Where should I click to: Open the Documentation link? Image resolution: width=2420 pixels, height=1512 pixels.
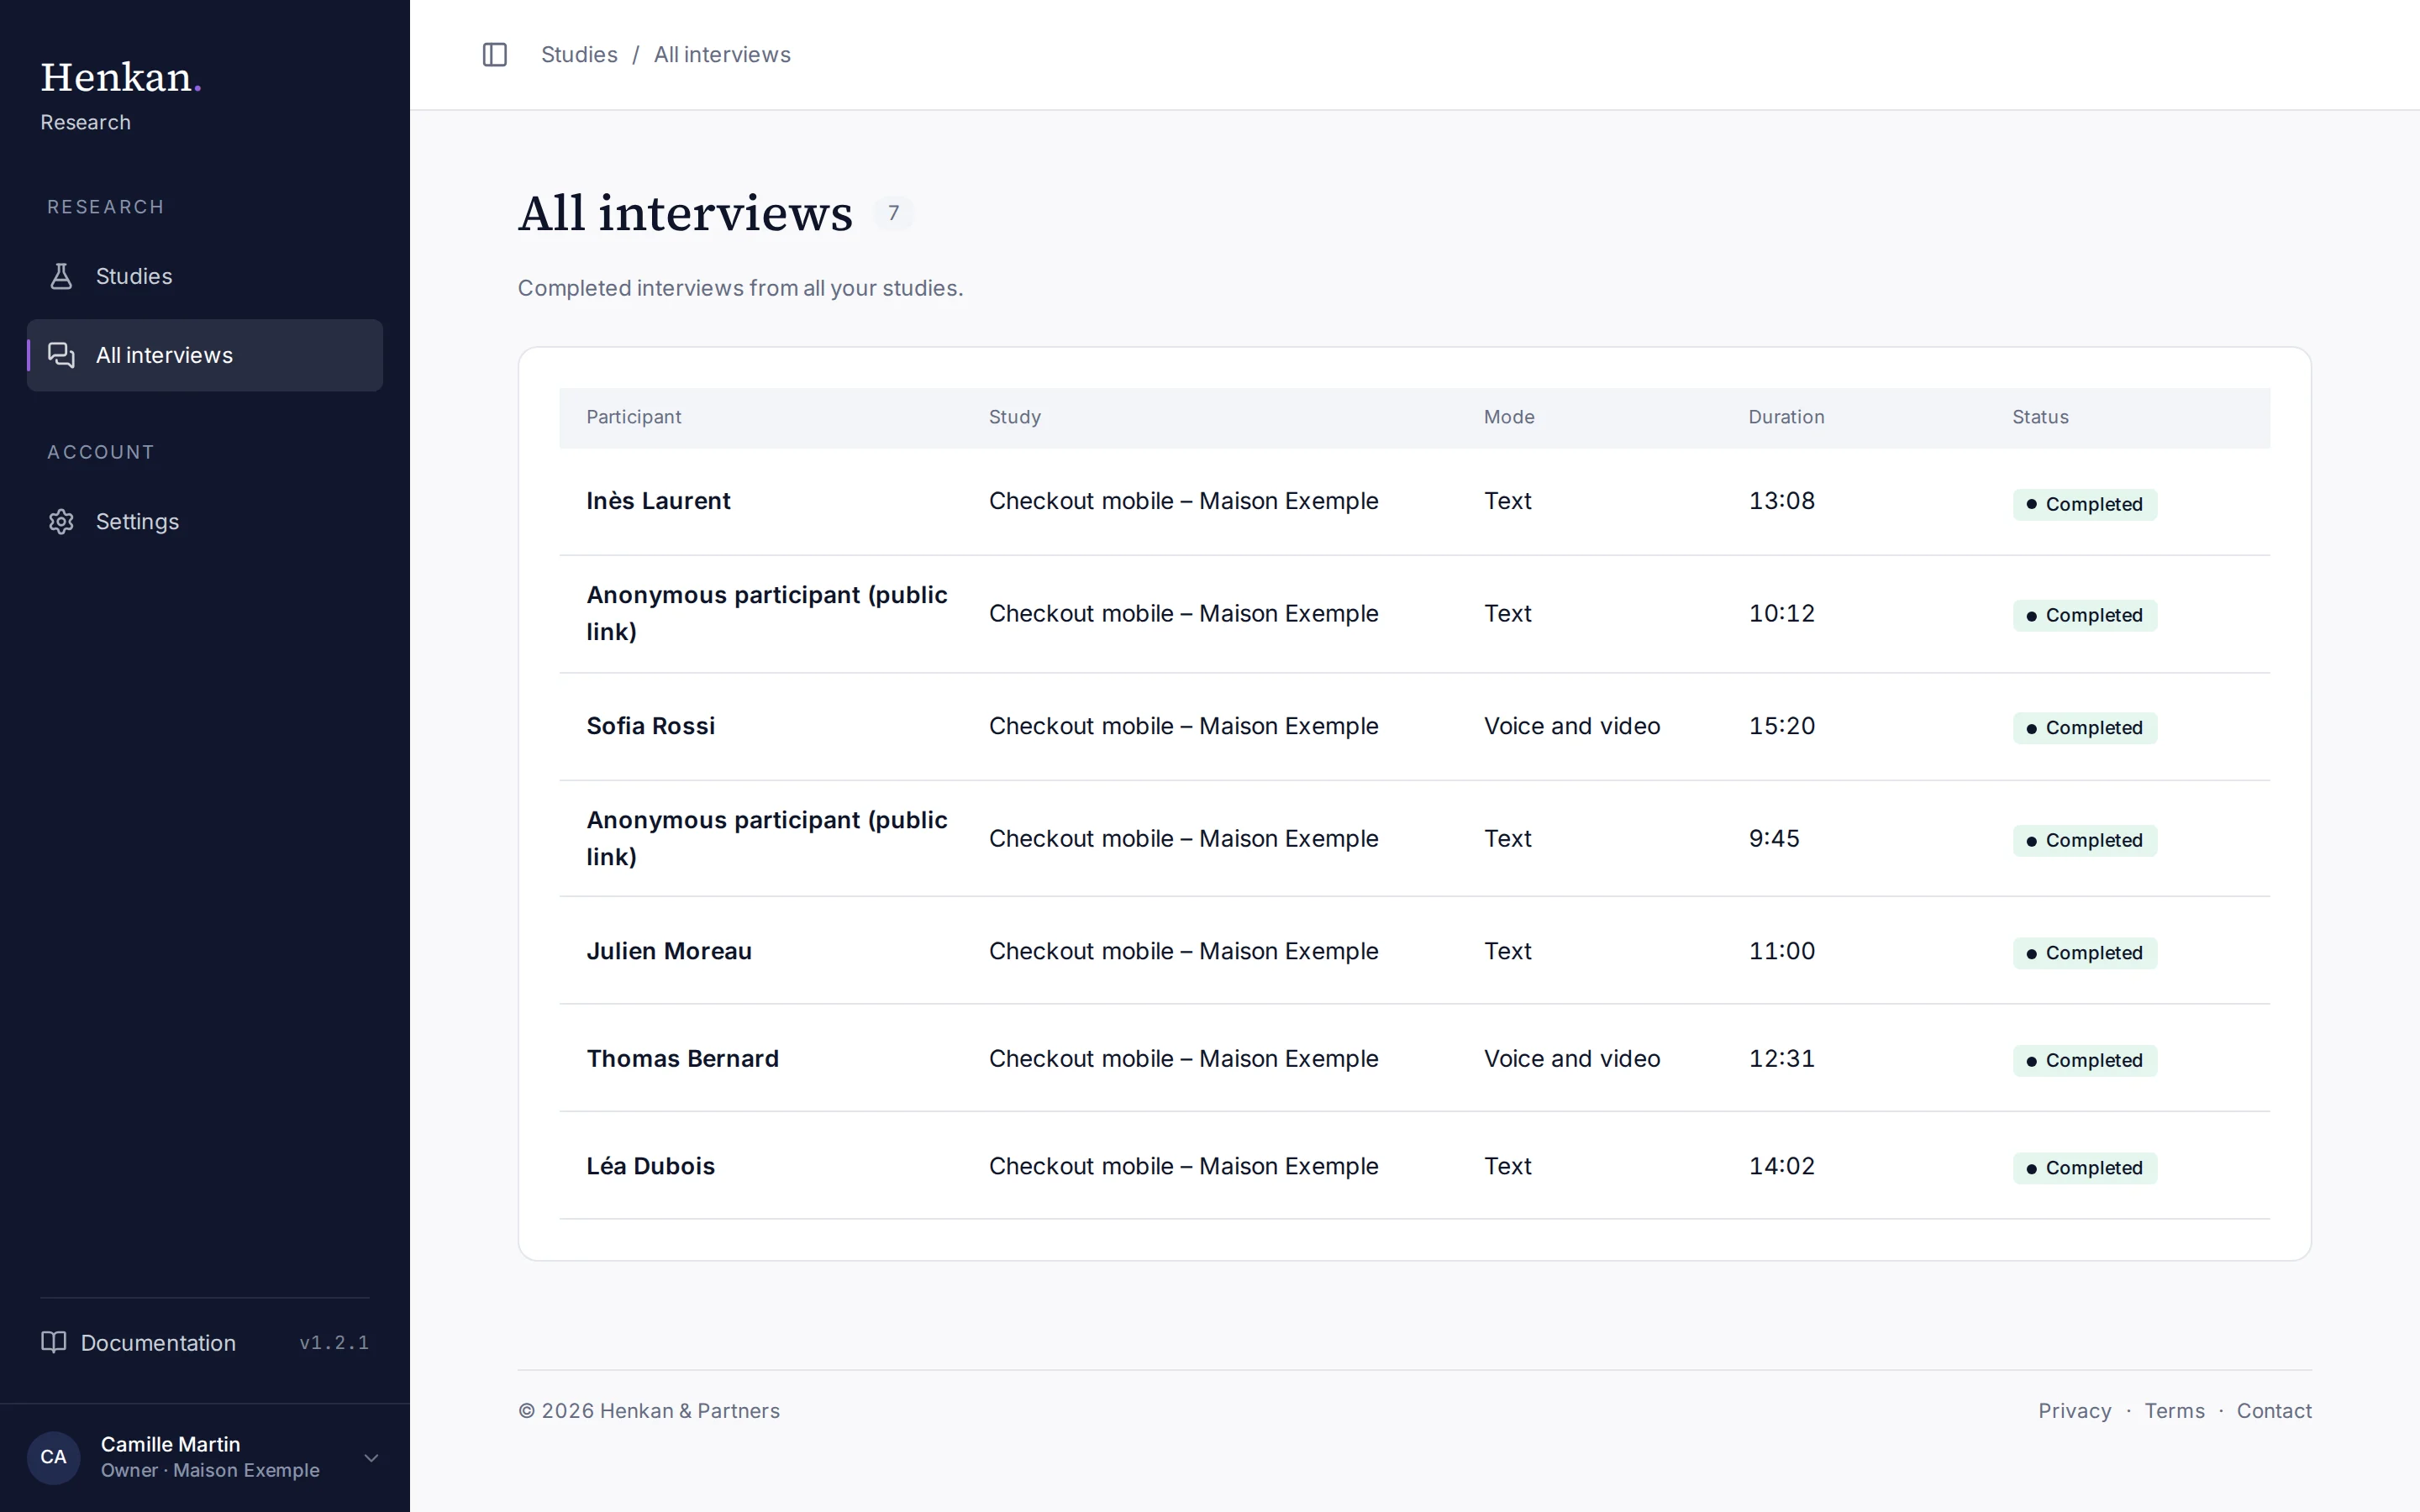point(139,1342)
